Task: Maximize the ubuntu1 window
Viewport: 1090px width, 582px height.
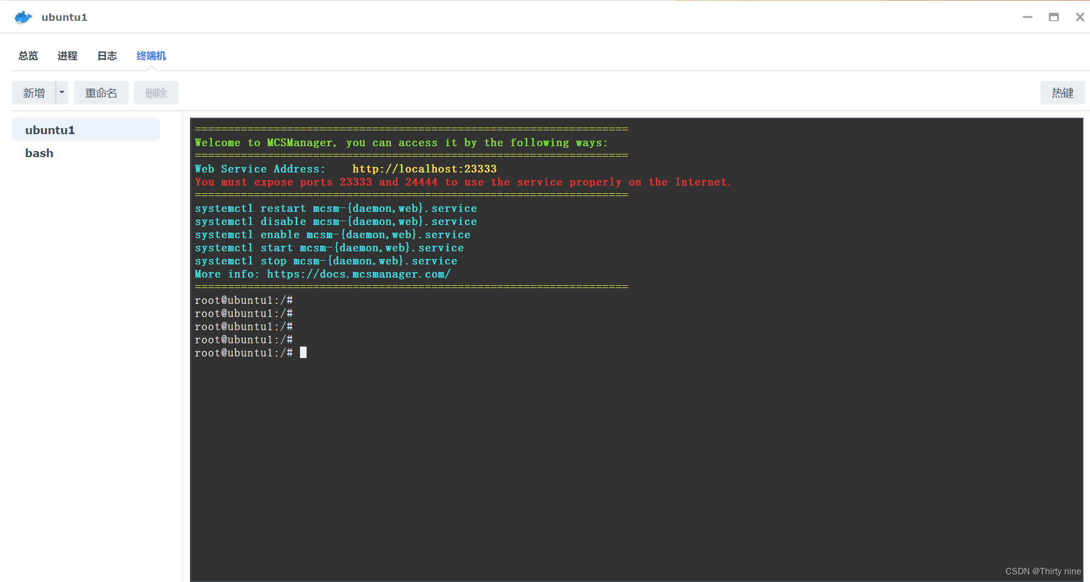Action: tap(1054, 17)
